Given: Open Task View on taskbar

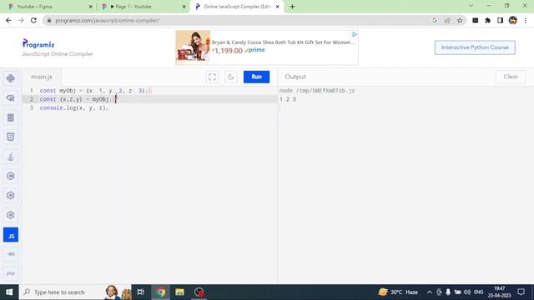Looking at the screenshot, I should (140, 292).
